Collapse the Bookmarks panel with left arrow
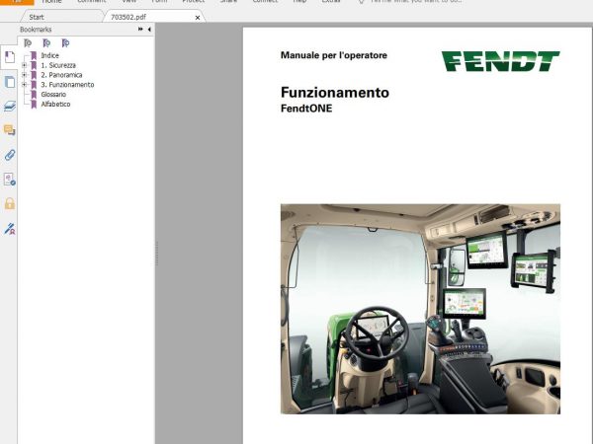The image size is (593, 444). 149,29
